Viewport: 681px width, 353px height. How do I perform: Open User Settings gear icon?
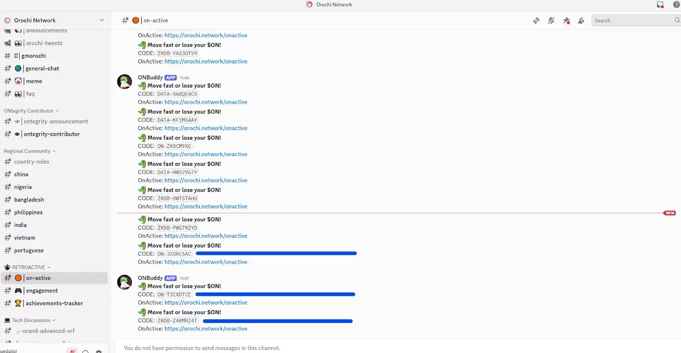click(99, 351)
